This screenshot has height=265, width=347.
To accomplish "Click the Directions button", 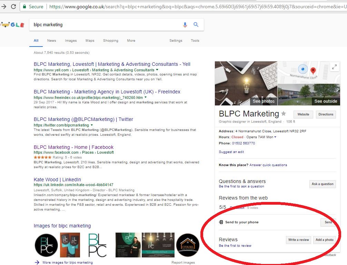I will coord(326,114).
